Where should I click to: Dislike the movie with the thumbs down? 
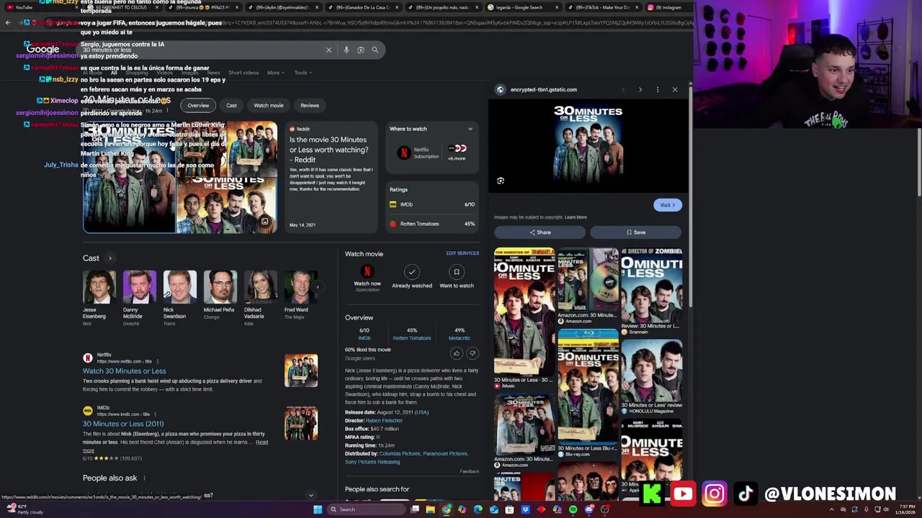[x=473, y=353]
